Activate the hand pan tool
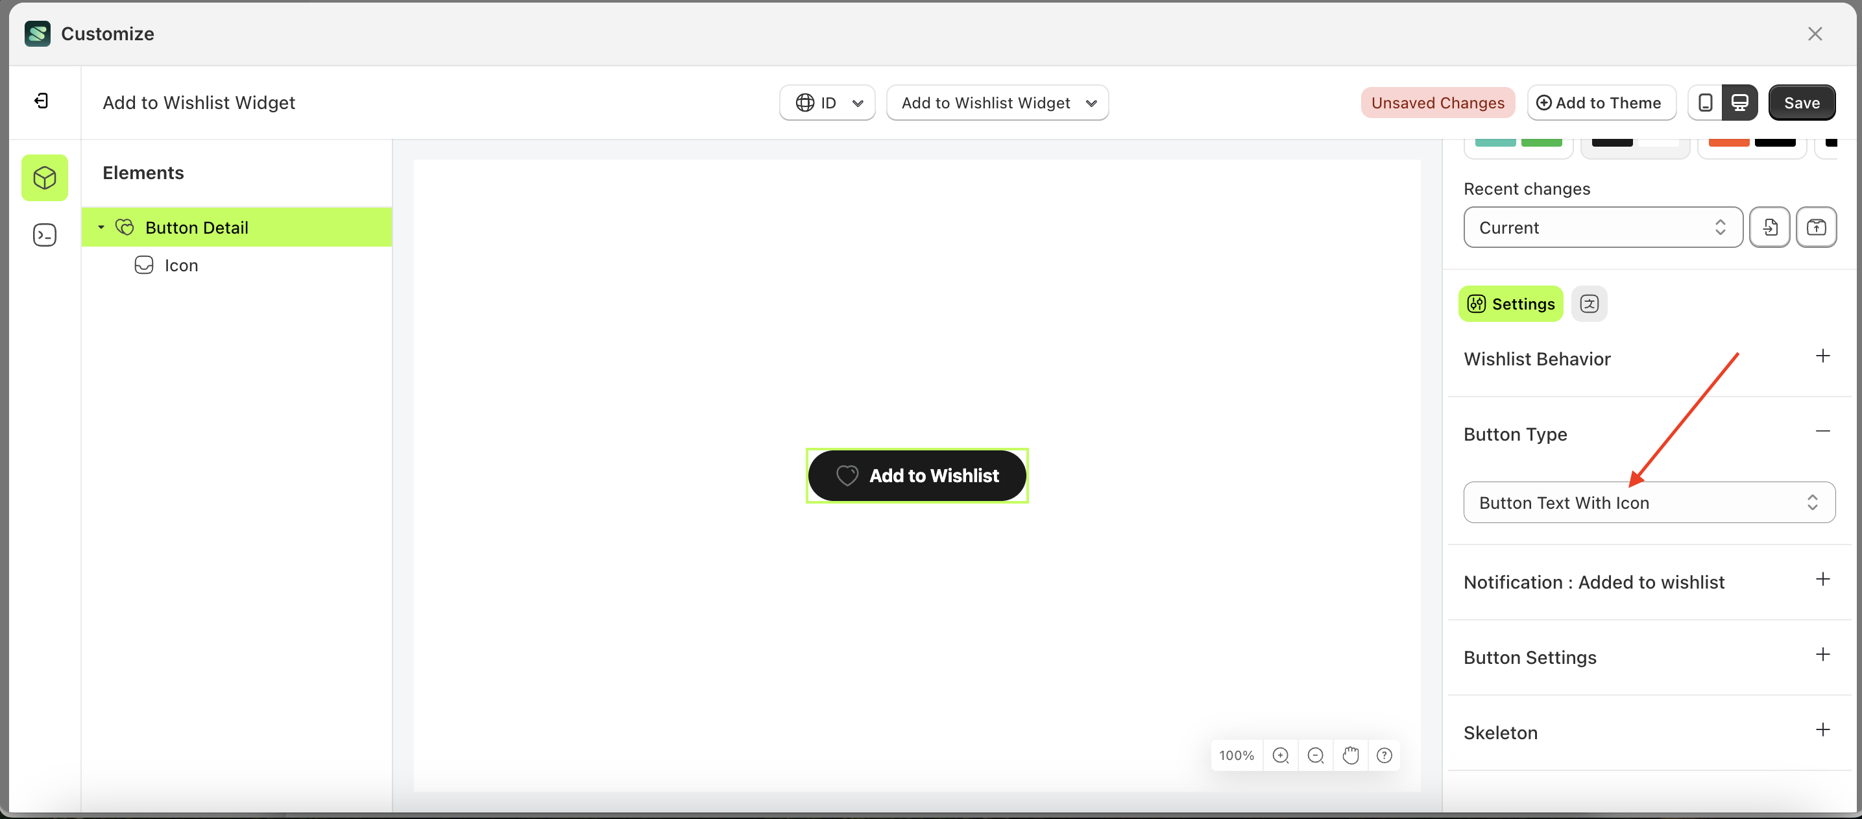The image size is (1862, 819). 1350,755
